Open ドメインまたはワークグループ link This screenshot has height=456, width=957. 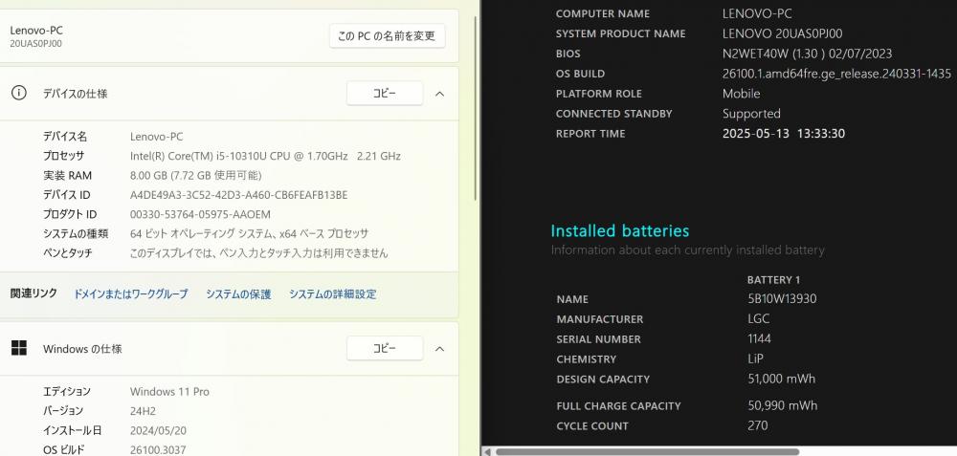pos(130,293)
